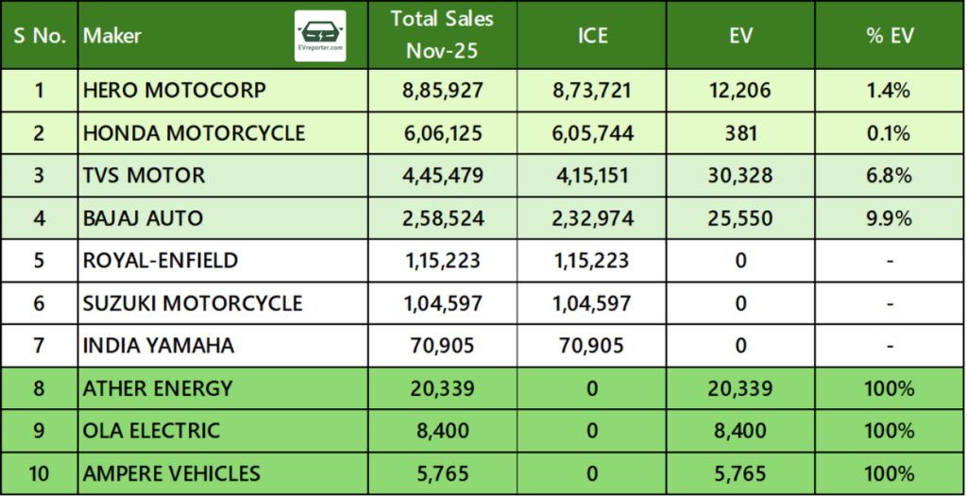Select TVS Motor's EV value 30,328

[x=741, y=176]
